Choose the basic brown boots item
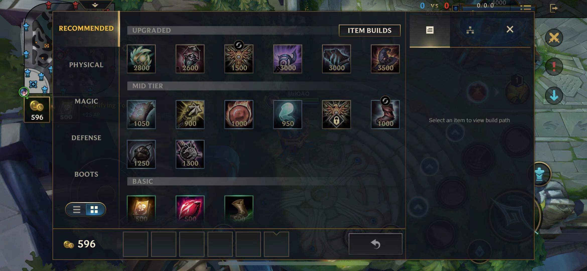 (x=239, y=209)
